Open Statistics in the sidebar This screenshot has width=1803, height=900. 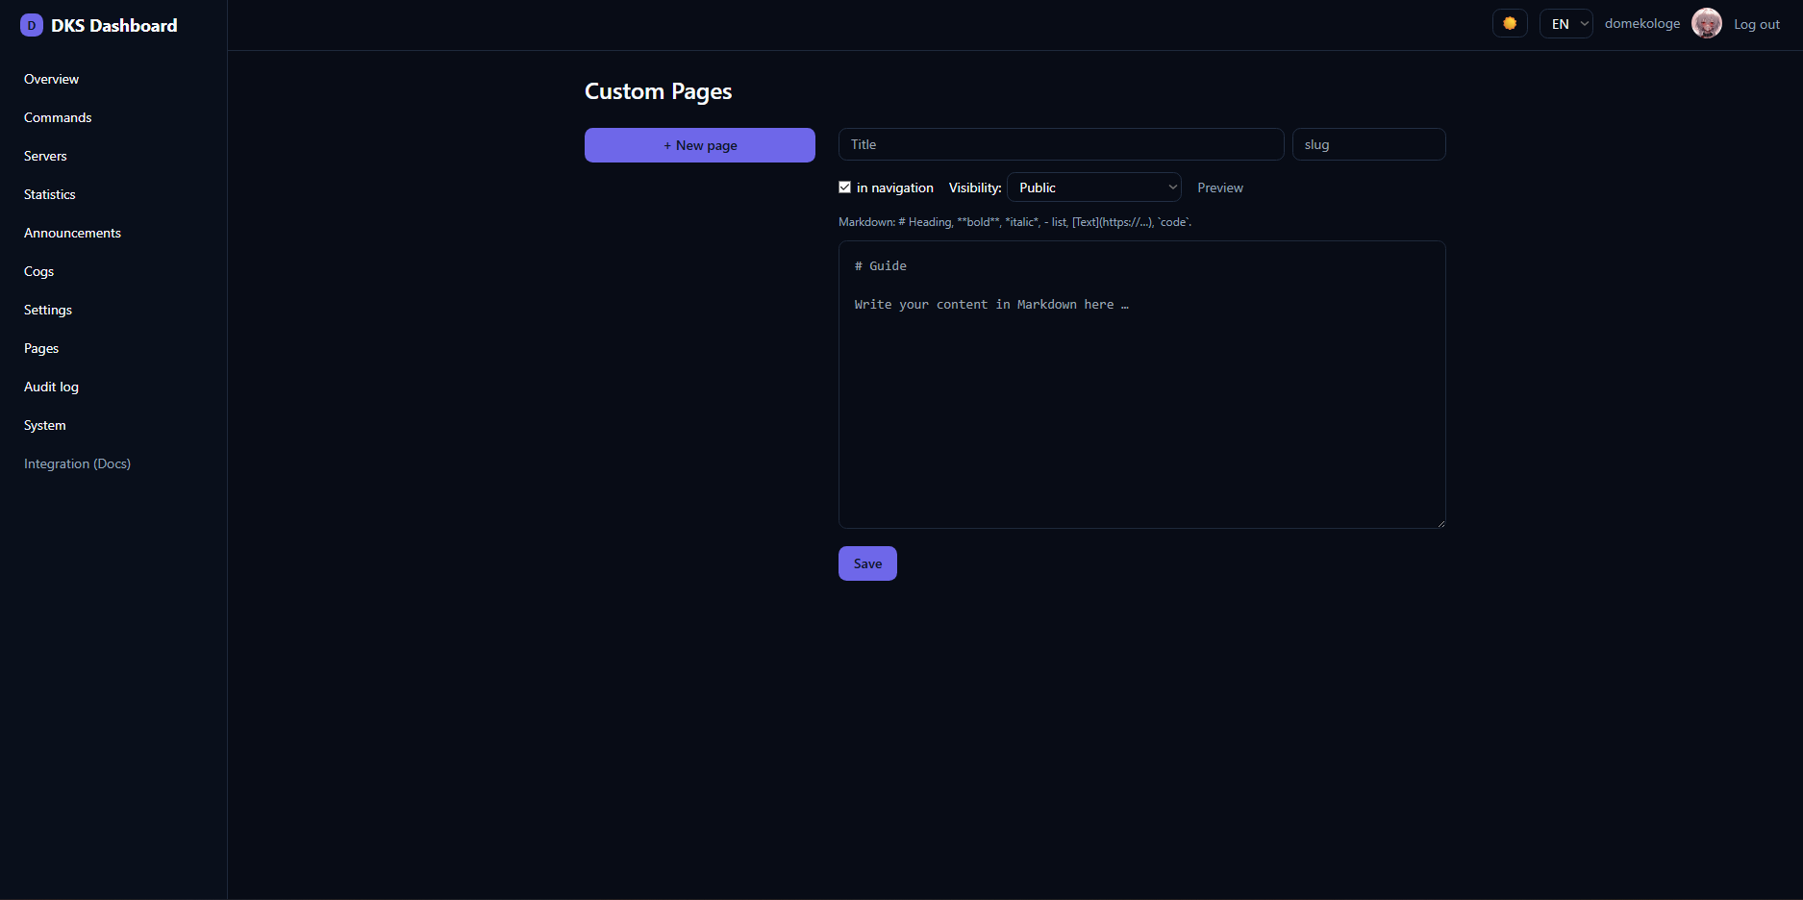pos(50,194)
